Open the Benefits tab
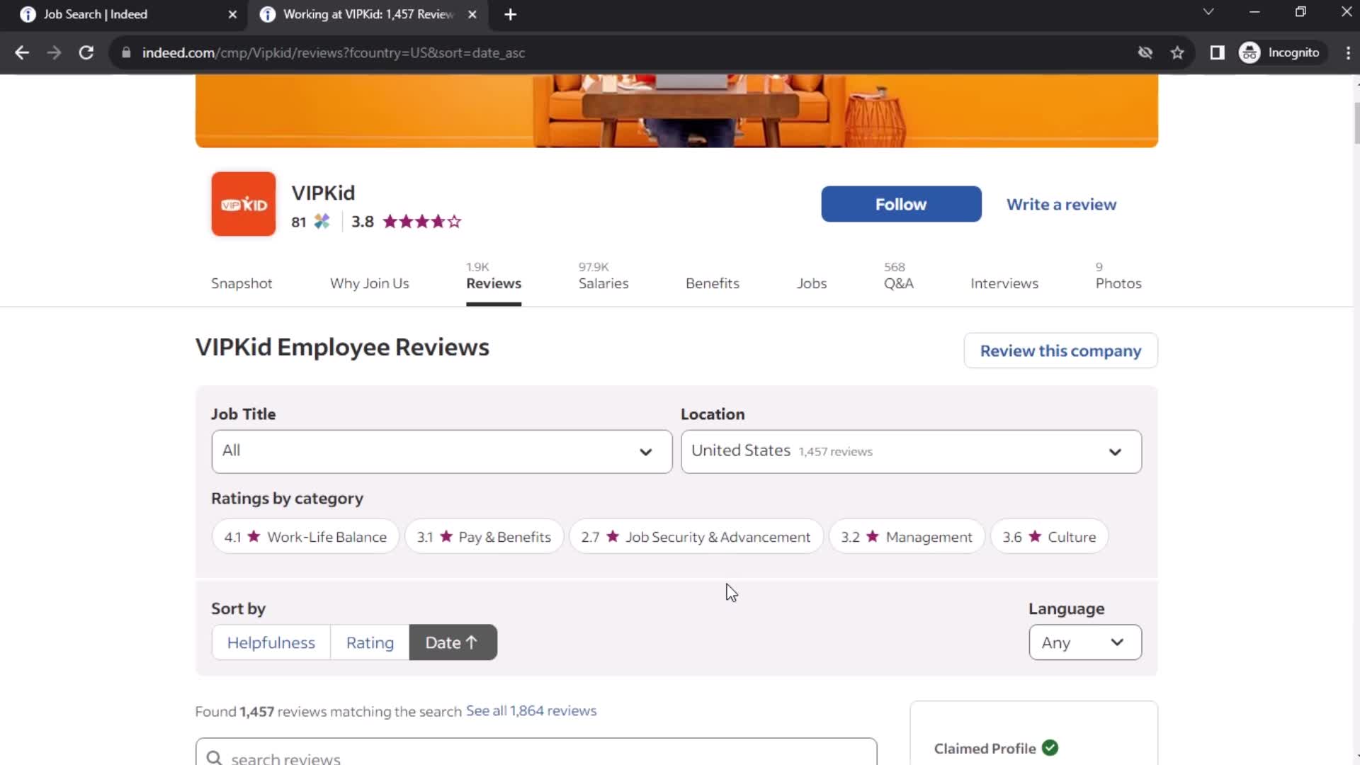This screenshot has width=1360, height=765. coord(713,283)
